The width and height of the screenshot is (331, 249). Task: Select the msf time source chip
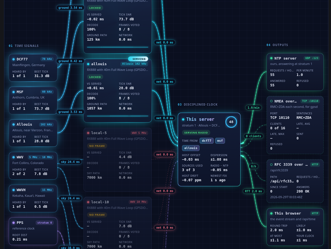(220, 141)
